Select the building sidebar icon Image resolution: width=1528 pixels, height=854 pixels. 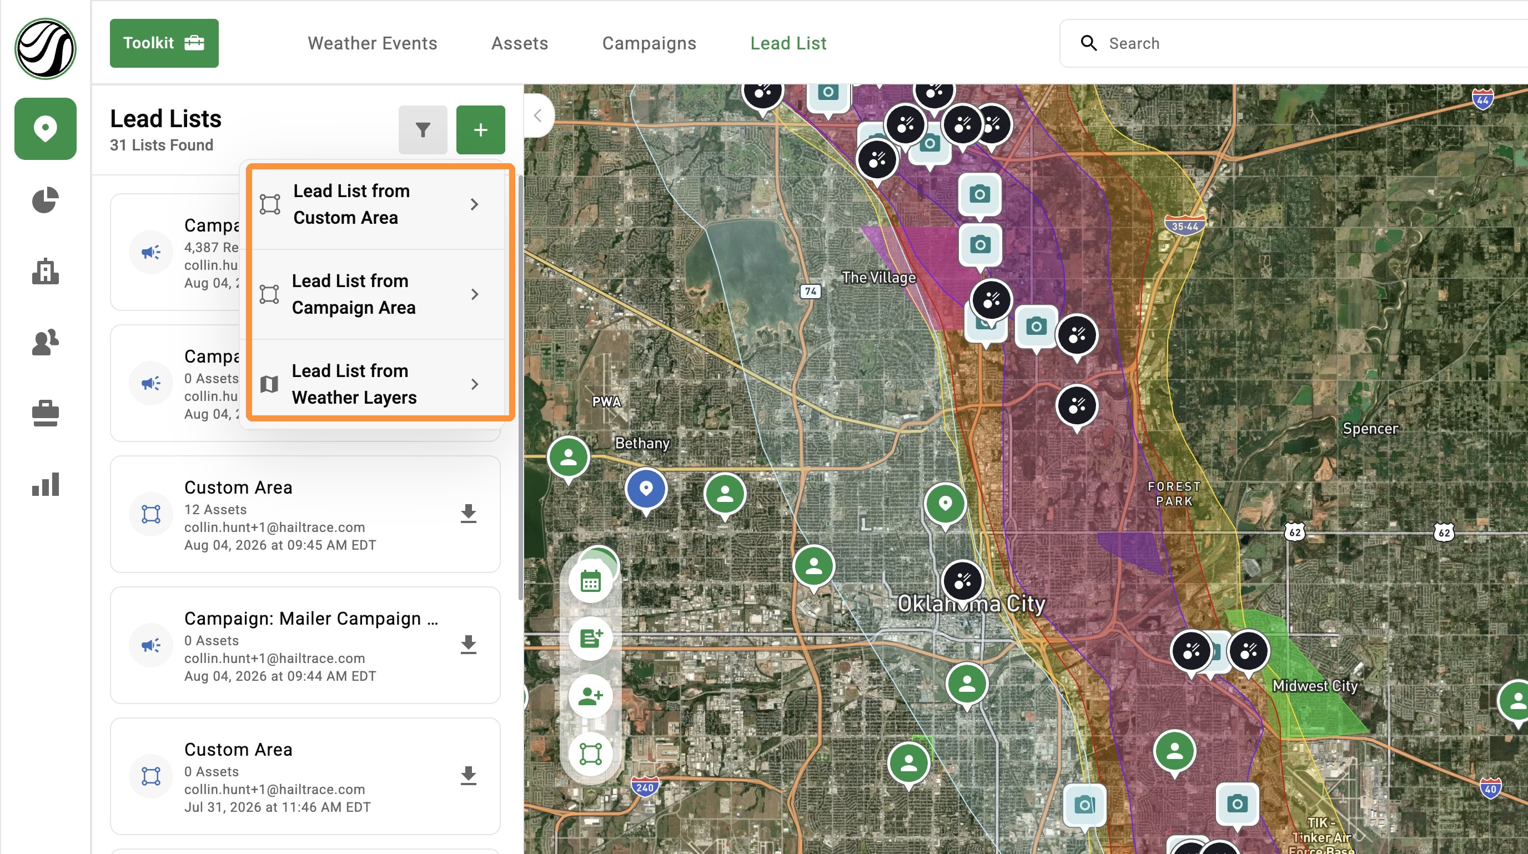click(x=45, y=271)
